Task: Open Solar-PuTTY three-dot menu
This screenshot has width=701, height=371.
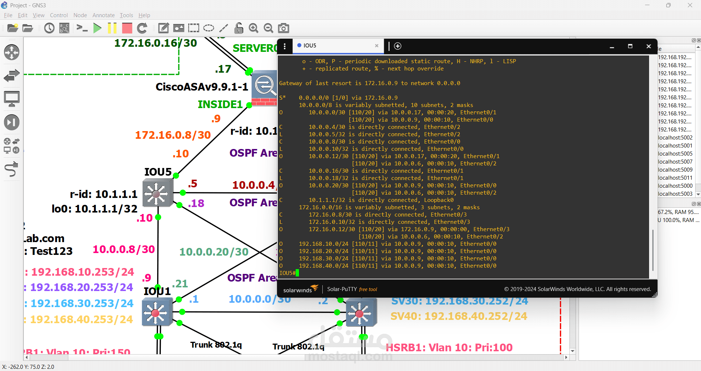Action: pos(285,46)
